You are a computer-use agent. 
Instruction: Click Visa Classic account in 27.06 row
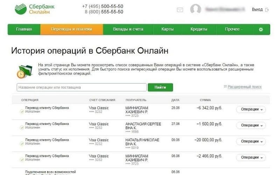99,124
